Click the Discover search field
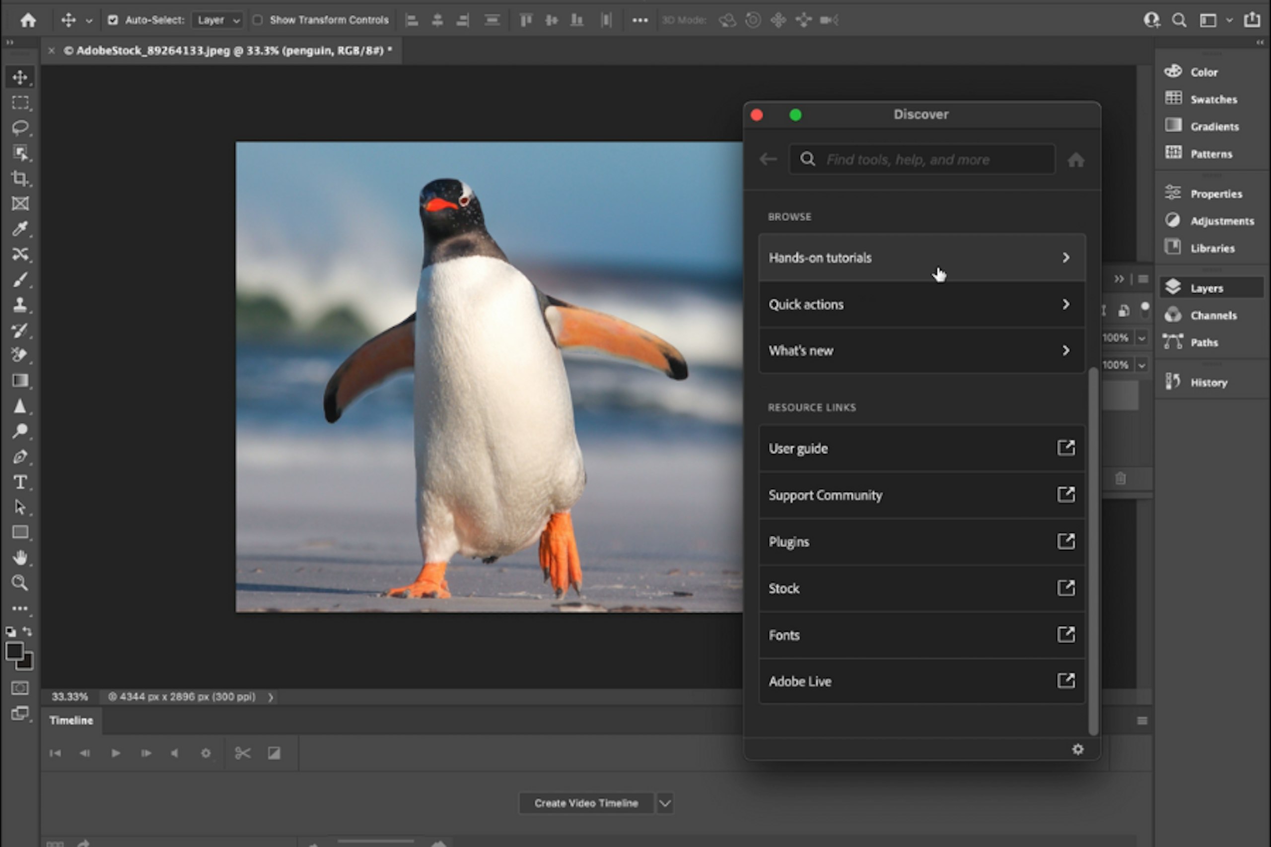Screen dimensions: 1271x847 (x=922, y=159)
